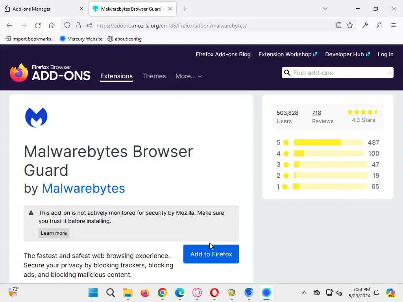Open developer tools wrench icon

tap(365, 25)
